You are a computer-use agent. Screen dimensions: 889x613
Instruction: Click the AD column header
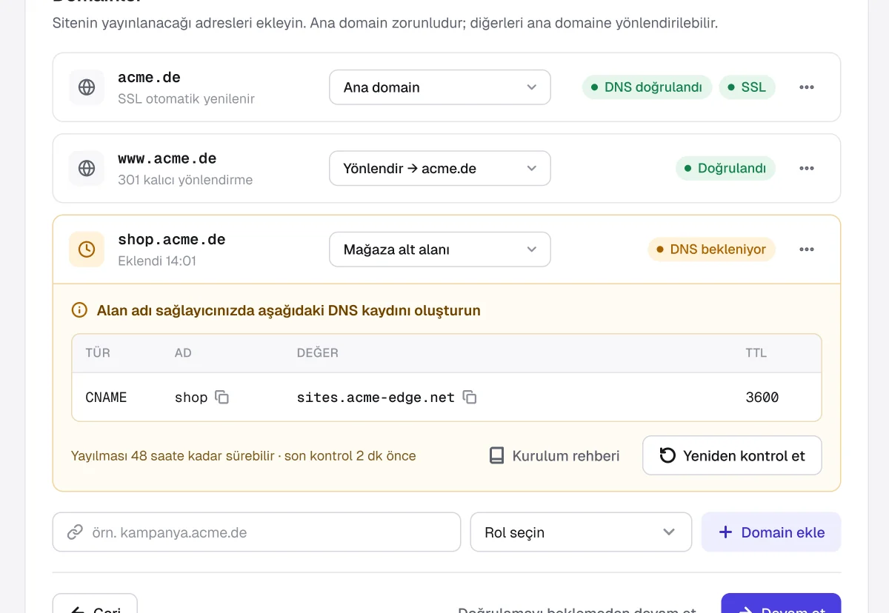click(x=183, y=353)
